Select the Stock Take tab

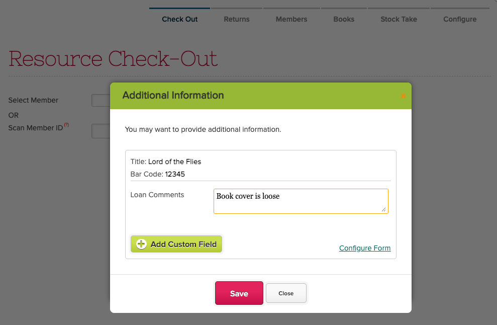point(399,19)
